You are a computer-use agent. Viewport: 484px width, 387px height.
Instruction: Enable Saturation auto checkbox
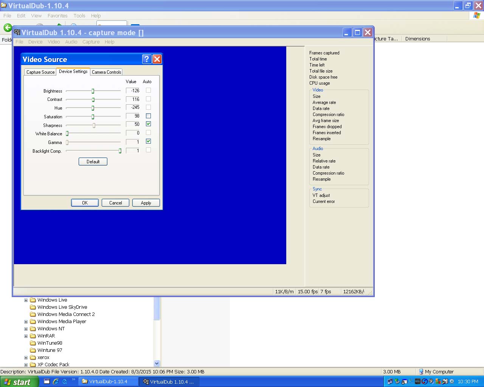coord(148,116)
